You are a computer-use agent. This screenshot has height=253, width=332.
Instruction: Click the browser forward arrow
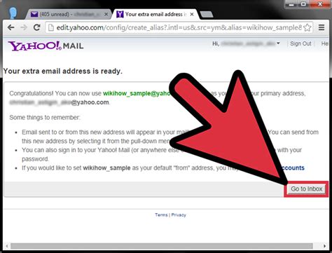(x=24, y=27)
